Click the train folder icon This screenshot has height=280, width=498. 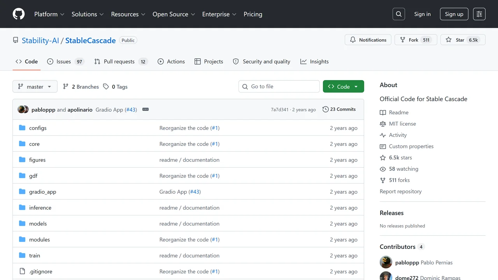click(x=22, y=255)
